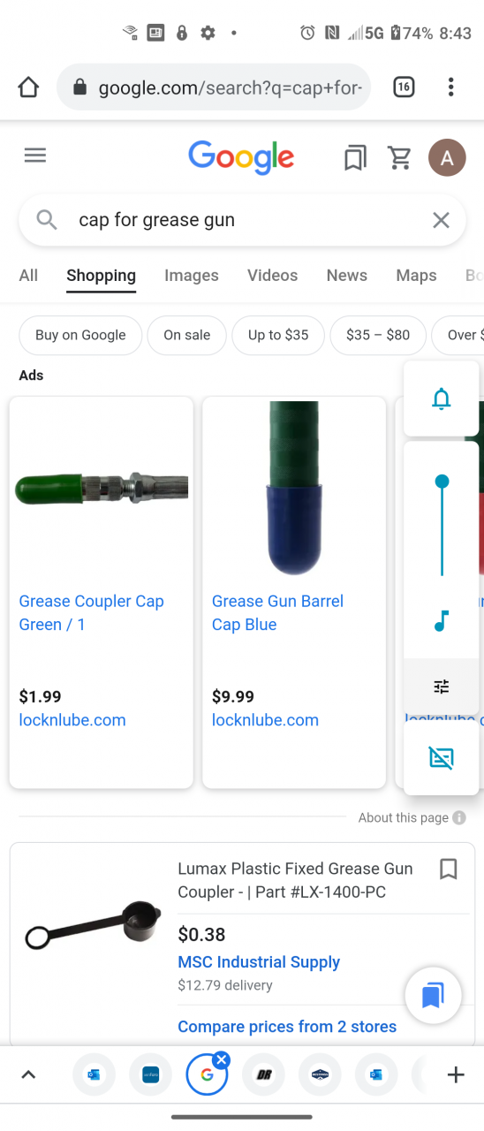This screenshot has width=484, height=1131.
Task: Open the browser three-dot menu
Action: tap(450, 87)
